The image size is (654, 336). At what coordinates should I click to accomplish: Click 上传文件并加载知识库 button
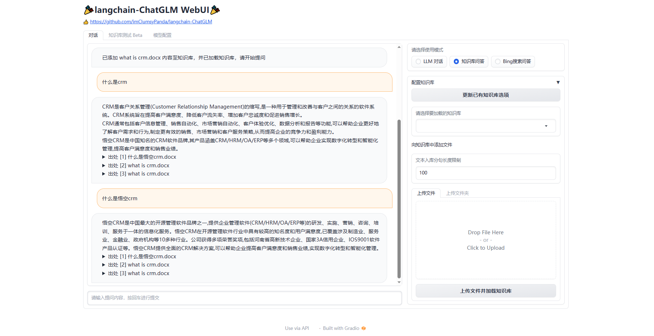tap(486, 291)
